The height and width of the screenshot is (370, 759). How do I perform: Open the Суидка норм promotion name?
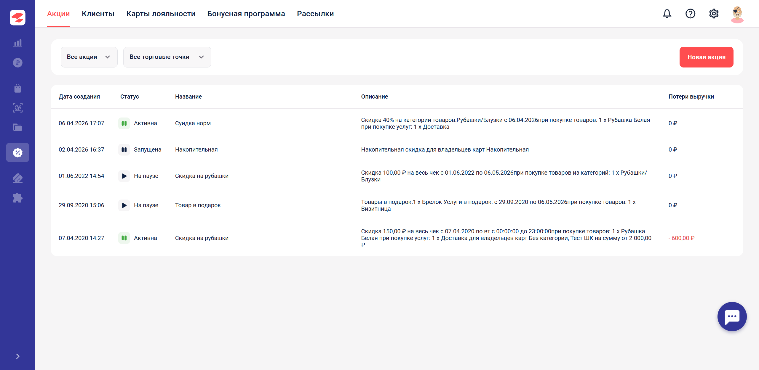click(x=193, y=123)
